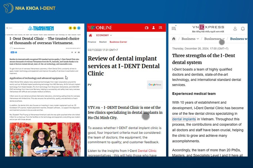The height and width of the screenshot is (168, 253).
Task: Expand the Business breadcrumb dropdown on VnExpress
Action: pos(190,39)
